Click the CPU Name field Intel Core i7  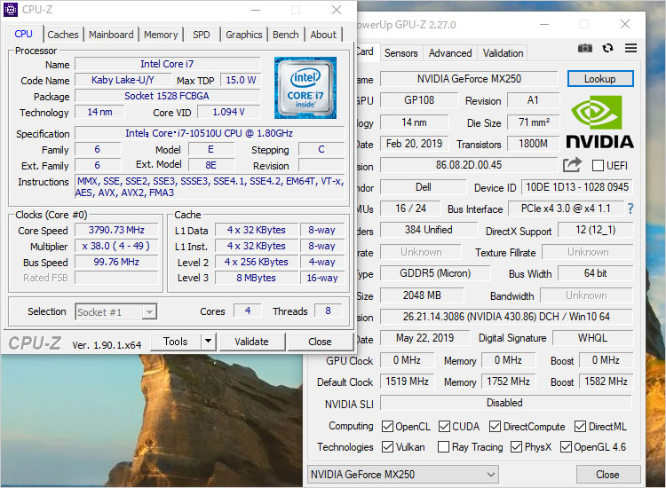167,64
